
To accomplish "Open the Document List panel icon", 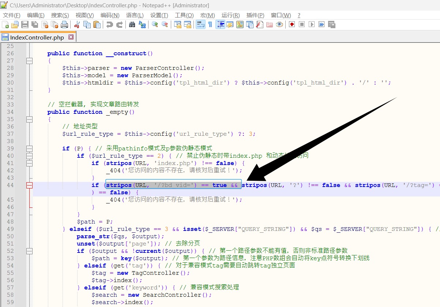I will click(250, 25).
